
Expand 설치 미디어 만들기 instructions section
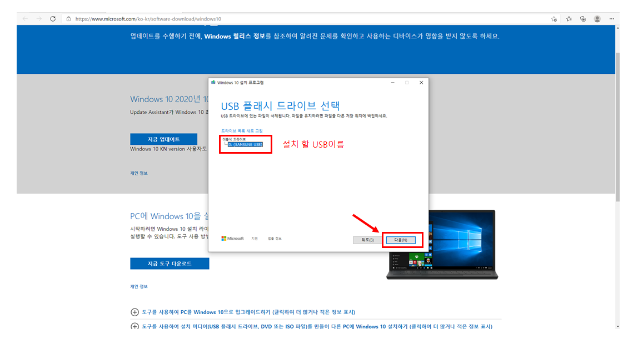tap(312, 326)
